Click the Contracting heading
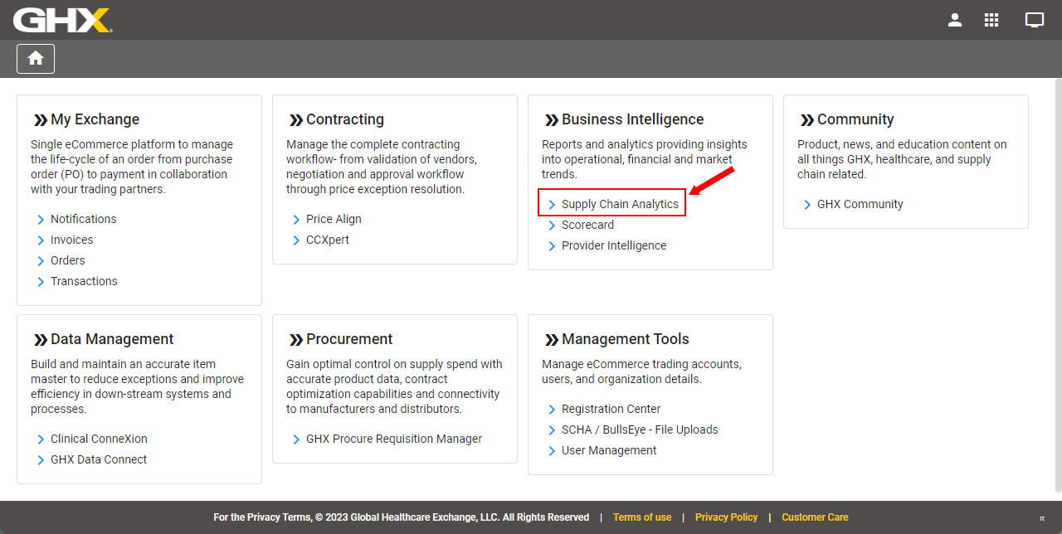Image resolution: width=1062 pixels, height=534 pixels. [345, 119]
